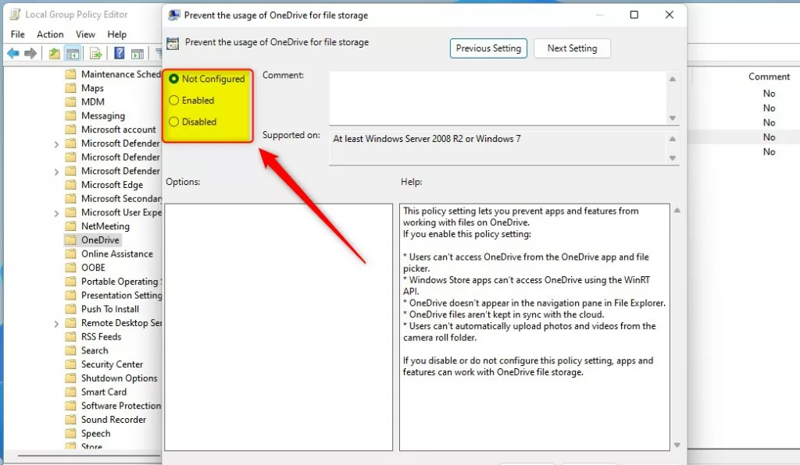This screenshot has width=800, height=465.
Task: Click the policy dialog title bar icon
Action: point(174,16)
